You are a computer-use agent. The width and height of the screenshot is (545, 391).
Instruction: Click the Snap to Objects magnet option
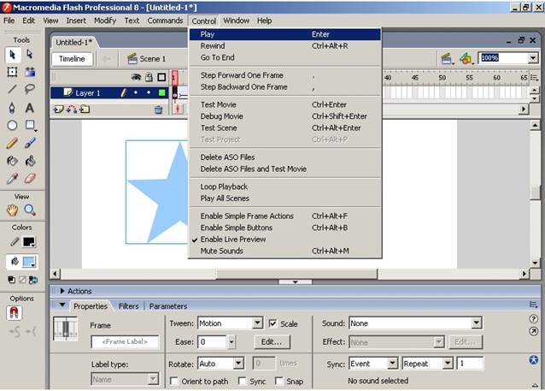point(14,312)
